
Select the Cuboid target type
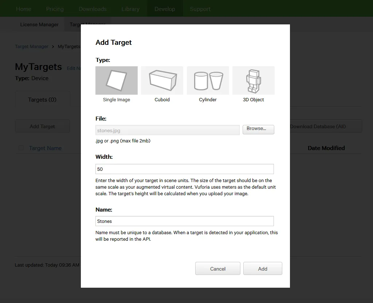162,80
